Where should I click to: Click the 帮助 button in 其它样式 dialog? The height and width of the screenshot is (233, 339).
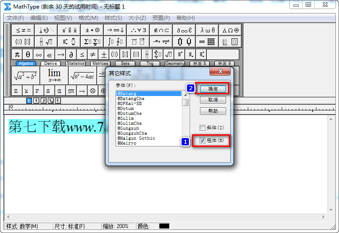click(213, 111)
